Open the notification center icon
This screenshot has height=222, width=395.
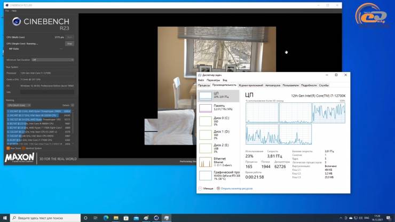pos(389,218)
